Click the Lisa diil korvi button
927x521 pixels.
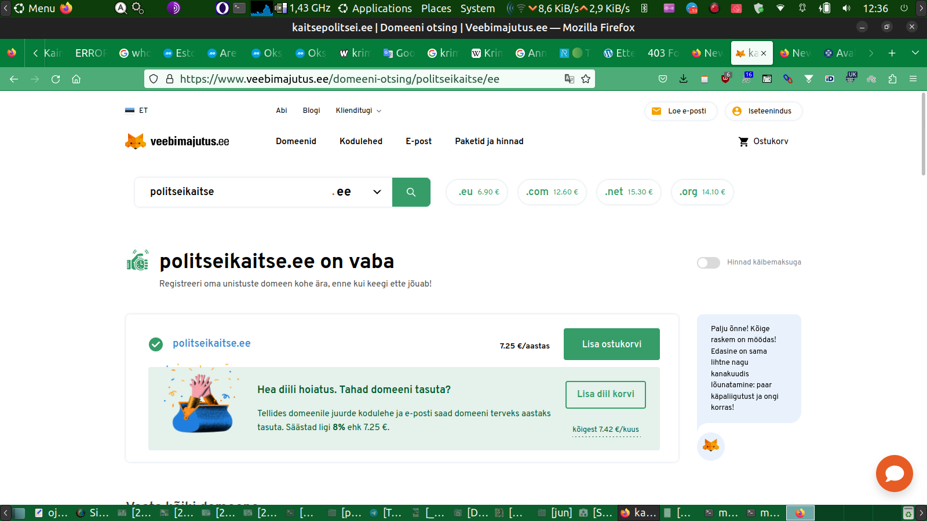point(605,394)
